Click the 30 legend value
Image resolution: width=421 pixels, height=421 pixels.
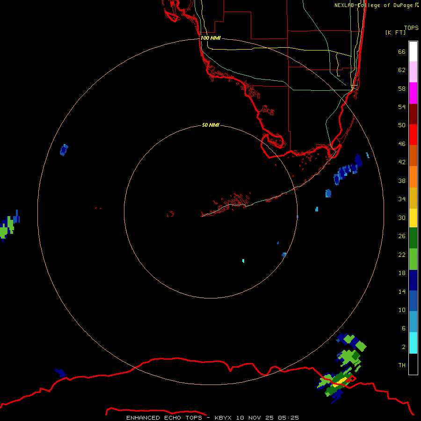402,218
